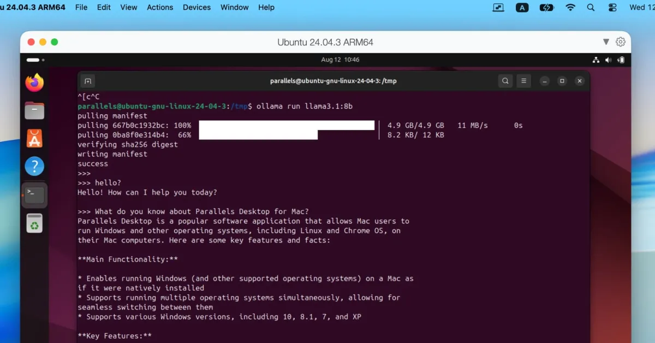Open the View menu
Screen dimensions: 655x343
pyautogui.click(x=129, y=8)
